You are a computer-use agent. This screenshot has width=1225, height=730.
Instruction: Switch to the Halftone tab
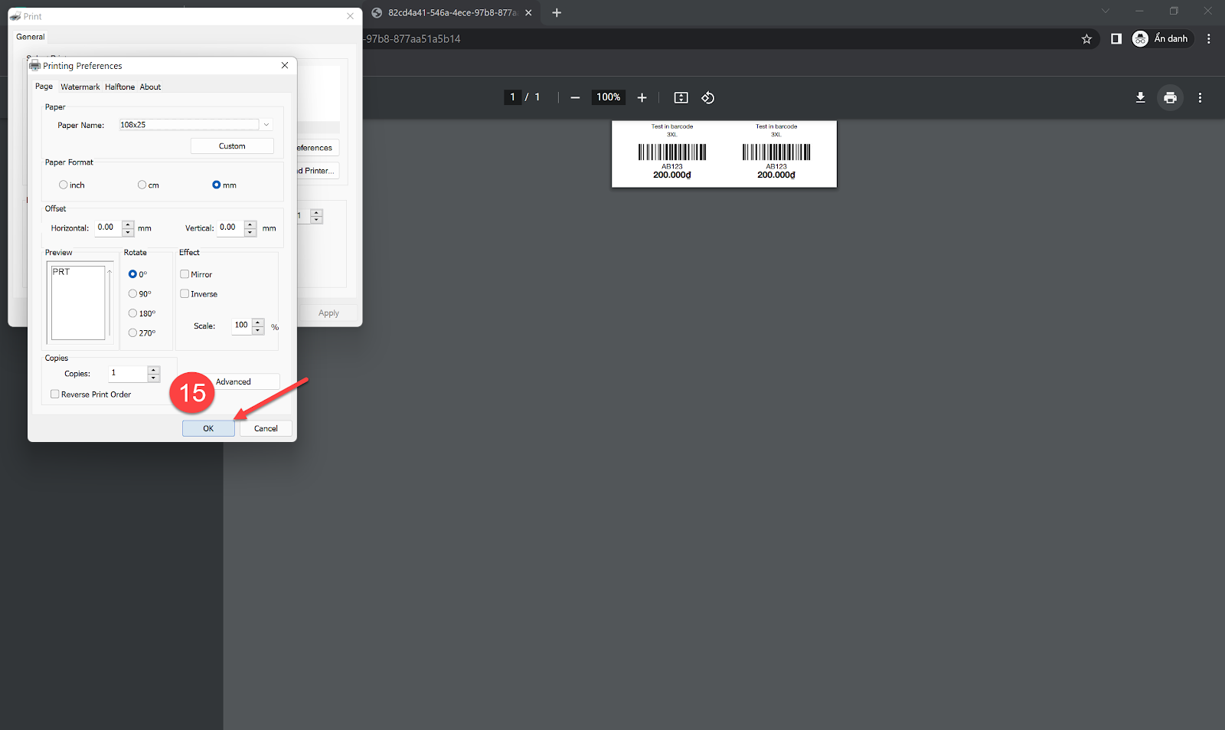tap(119, 87)
